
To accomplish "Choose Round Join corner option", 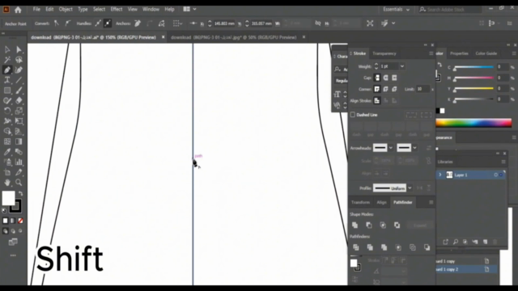I will pos(385,89).
